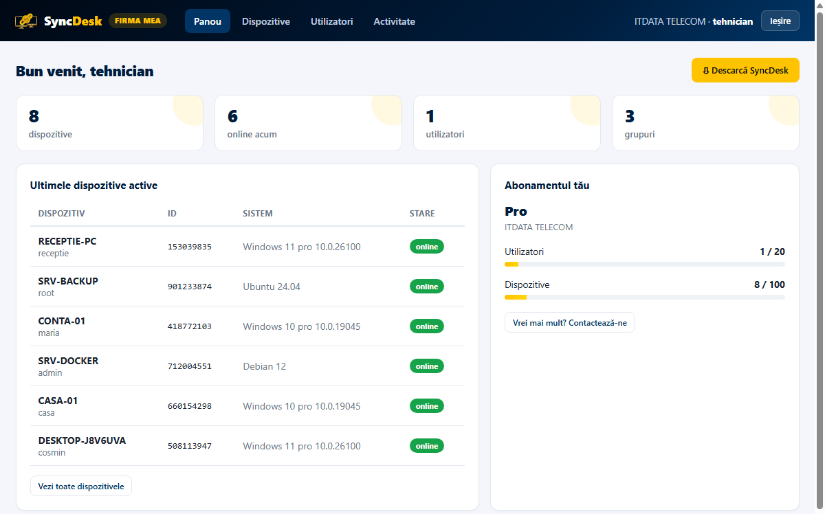825x514 pixels.
Task: Click the SyncDesk logo icon
Action: point(27,21)
